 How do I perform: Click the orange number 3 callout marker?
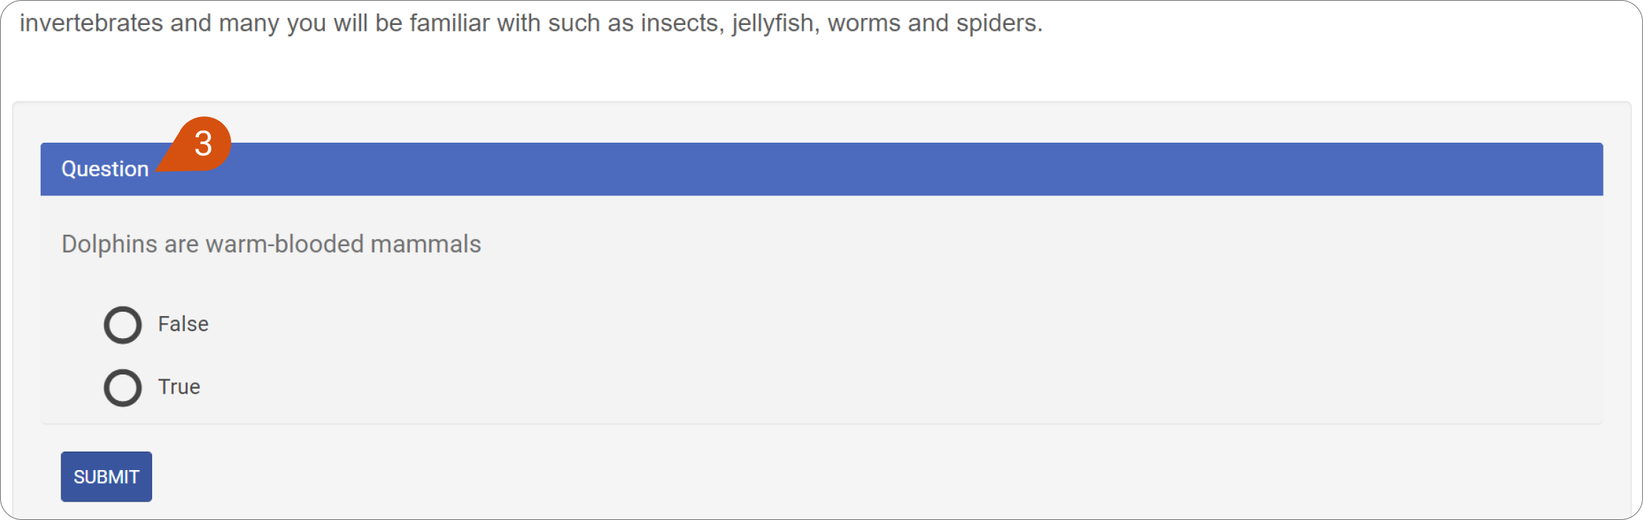202,143
